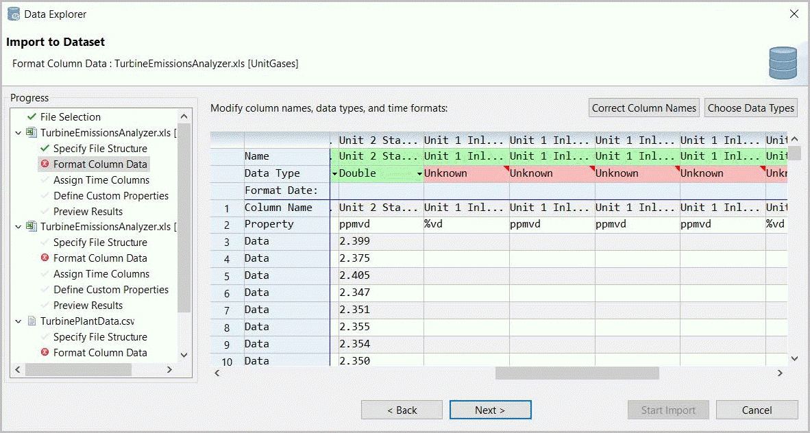Click the table's horizontal scrollbar thumb
Image resolution: width=810 pixels, height=433 pixels.
577,373
